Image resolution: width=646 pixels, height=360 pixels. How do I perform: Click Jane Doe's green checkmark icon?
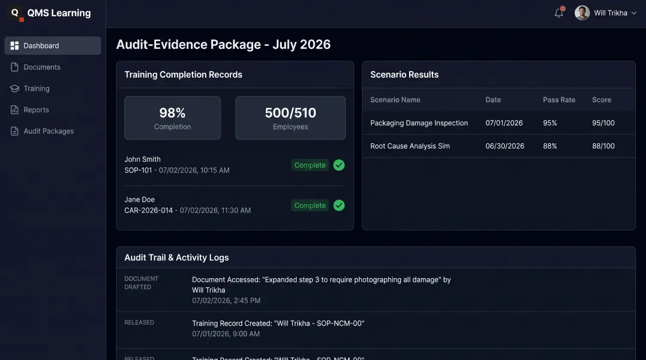click(x=339, y=205)
